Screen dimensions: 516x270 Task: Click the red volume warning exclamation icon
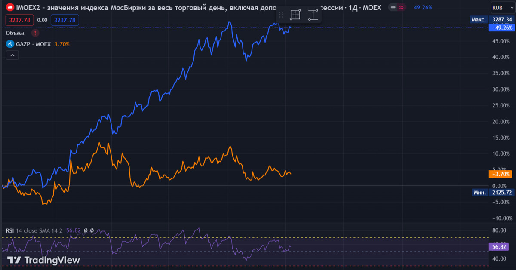point(35,33)
